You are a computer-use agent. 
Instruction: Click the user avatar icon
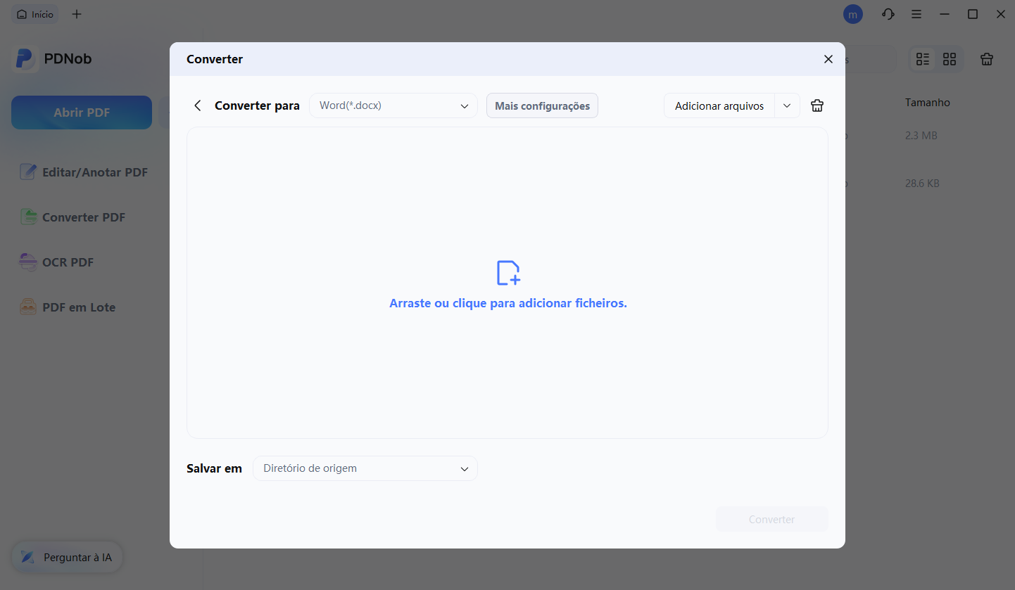[x=852, y=14]
